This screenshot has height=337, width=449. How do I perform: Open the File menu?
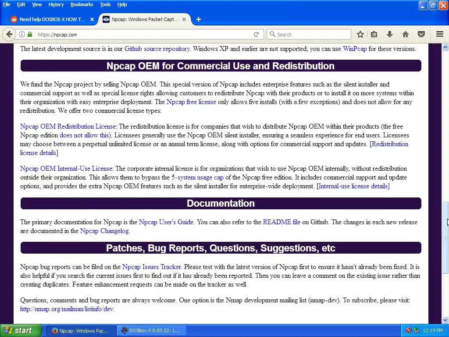pyautogui.click(x=7, y=4)
